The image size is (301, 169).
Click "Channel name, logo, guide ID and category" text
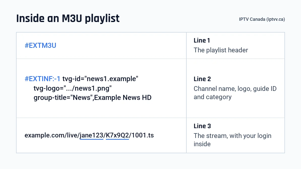pyautogui.click(x=235, y=93)
